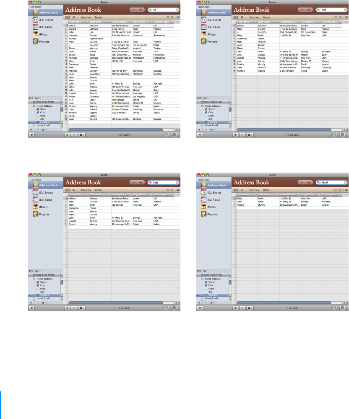Switch to table view, 30-records window bottom right

coord(174,135)
